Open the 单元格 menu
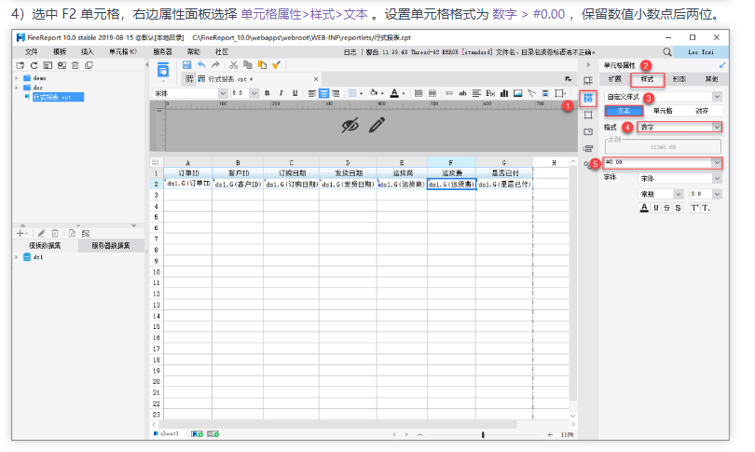The image size is (755, 452). (x=123, y=51)
